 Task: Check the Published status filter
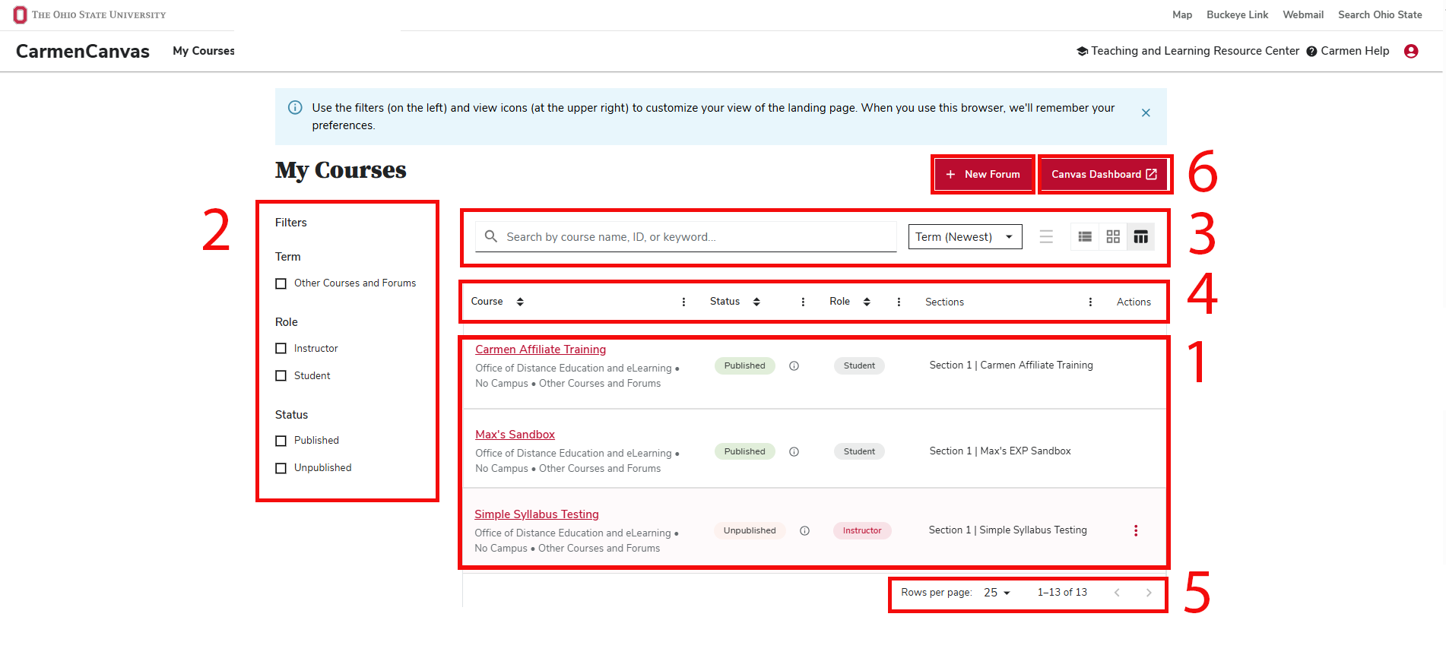point(281,441)
